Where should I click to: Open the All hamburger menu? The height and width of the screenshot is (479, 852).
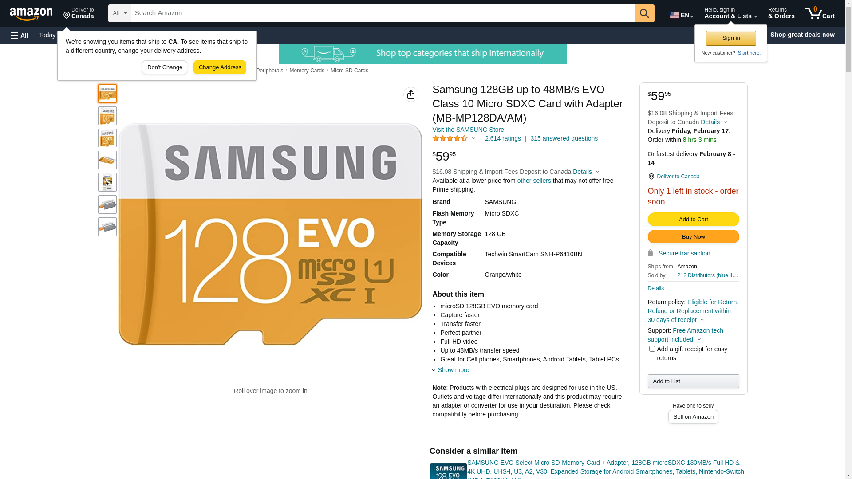coord(20,35)
